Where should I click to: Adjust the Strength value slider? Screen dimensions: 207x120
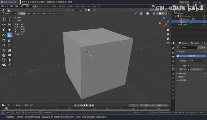pyautogui.click(x=196, y=69)
